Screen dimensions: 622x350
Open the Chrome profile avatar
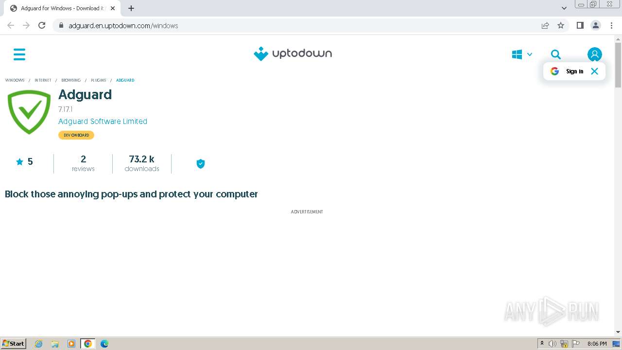point(595,25)
